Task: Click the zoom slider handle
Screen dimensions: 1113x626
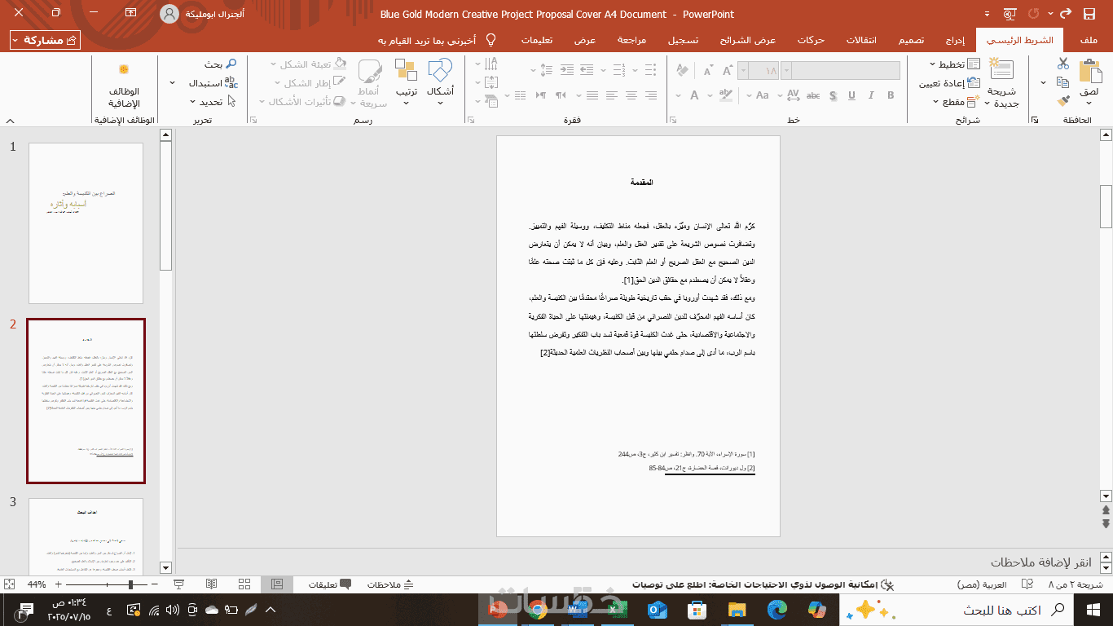Action: click(x=130, y=584)
